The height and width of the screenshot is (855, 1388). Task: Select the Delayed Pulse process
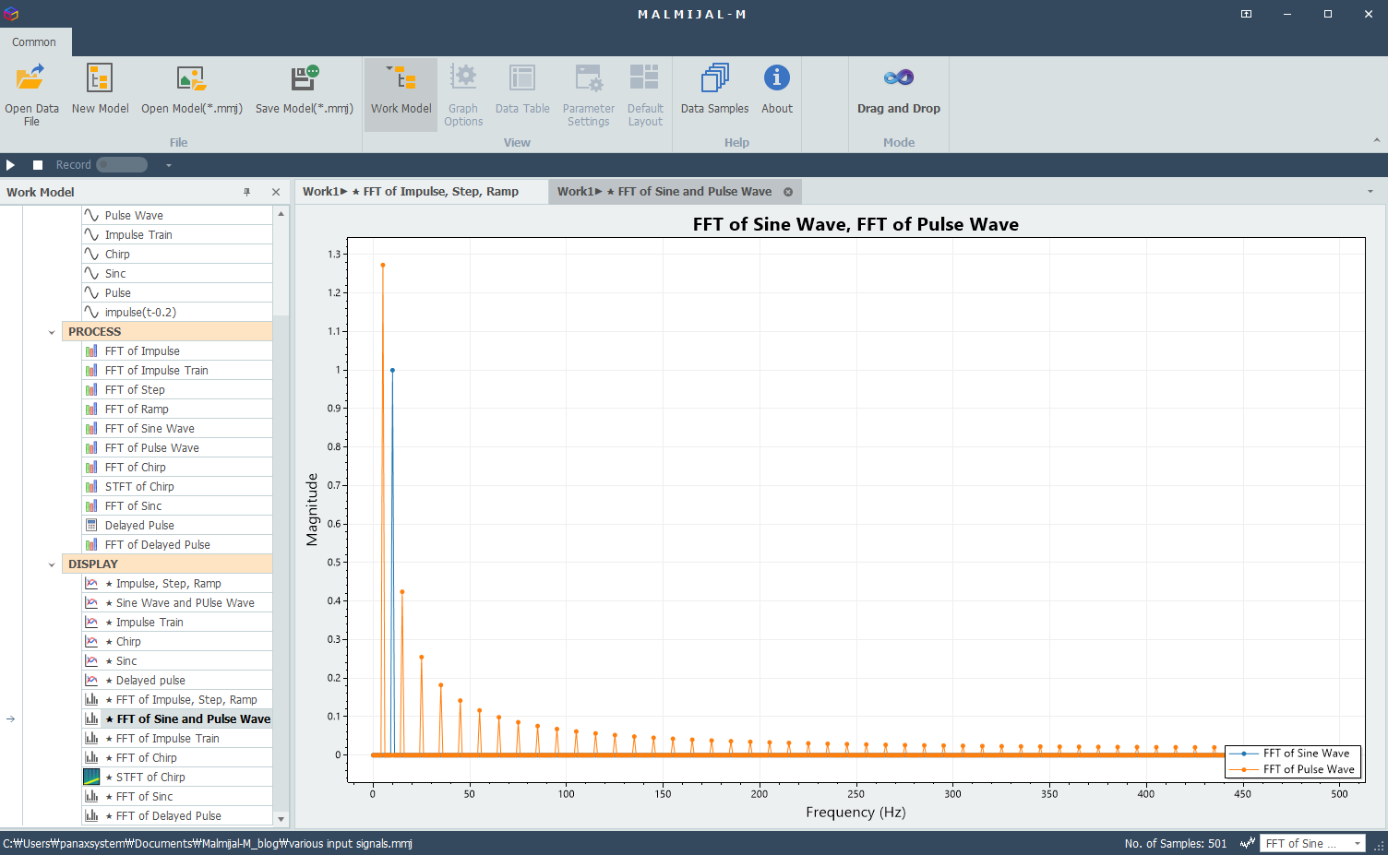(177, 525)
